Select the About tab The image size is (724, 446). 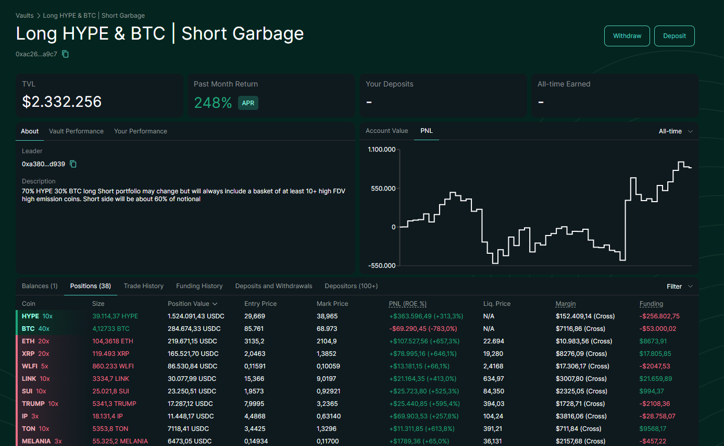coord(30,131)
